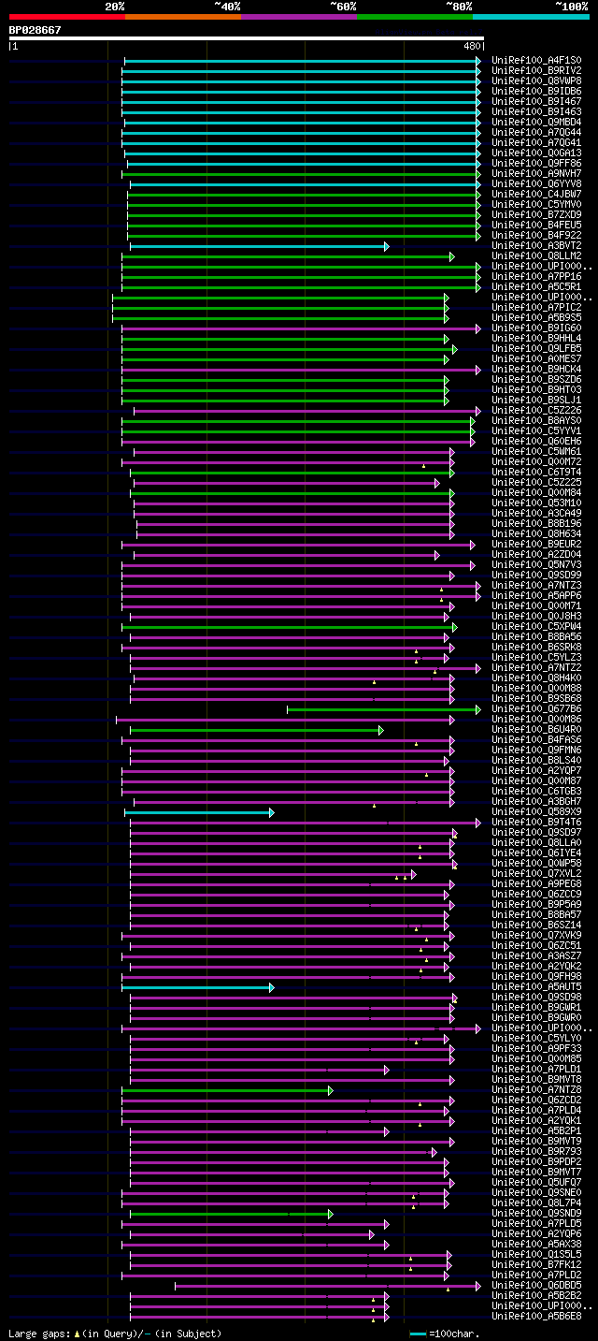Select the UniRef100_Q53M10 label
This screenshot has width=598, height=1341.
[x=536, y=503]
